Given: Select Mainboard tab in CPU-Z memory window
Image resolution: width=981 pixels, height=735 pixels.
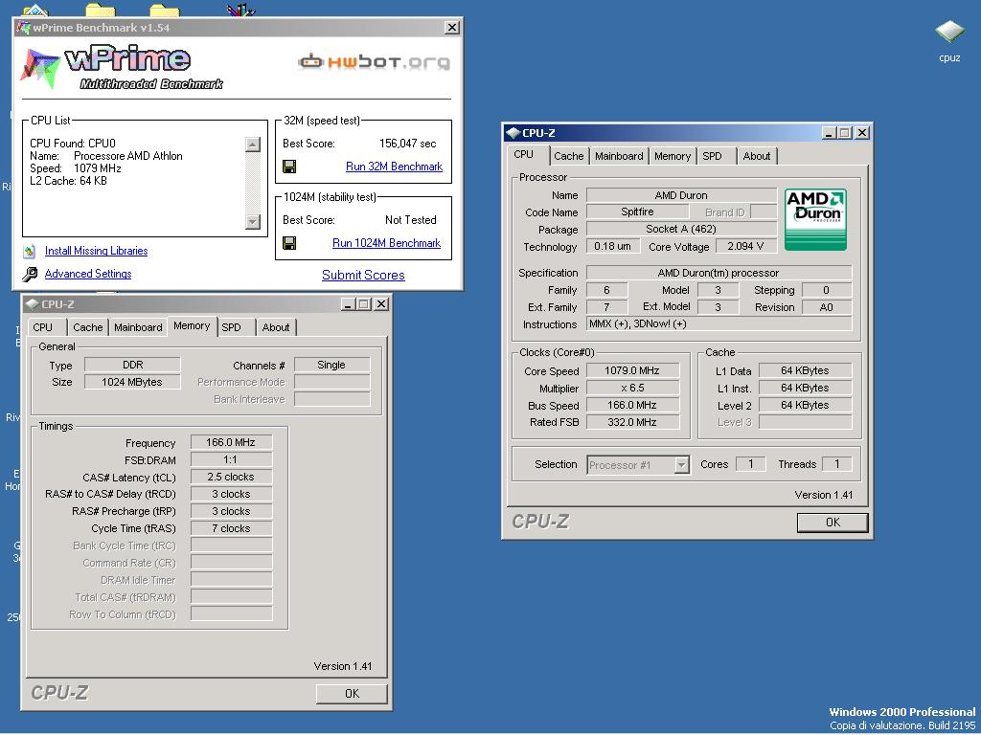Looking at the screenshot, I should coord(138,327).
